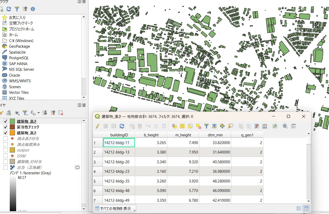Click invert selection icon in table toolbar
The height and width of the screenshot is (214, 329).
point(190,126)
